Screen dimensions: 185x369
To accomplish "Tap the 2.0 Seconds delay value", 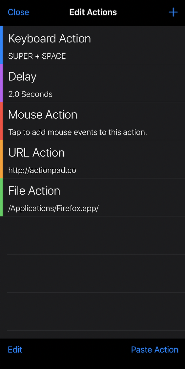I will [31, 94].
